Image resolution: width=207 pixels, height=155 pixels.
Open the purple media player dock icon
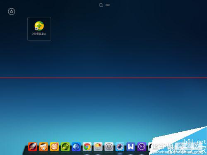click(142, 147)
